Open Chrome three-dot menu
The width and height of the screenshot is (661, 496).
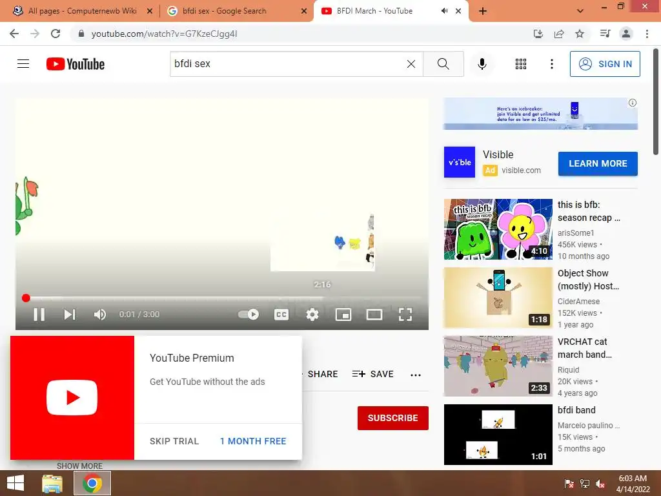pyautogui.click(x=647, y=34)
